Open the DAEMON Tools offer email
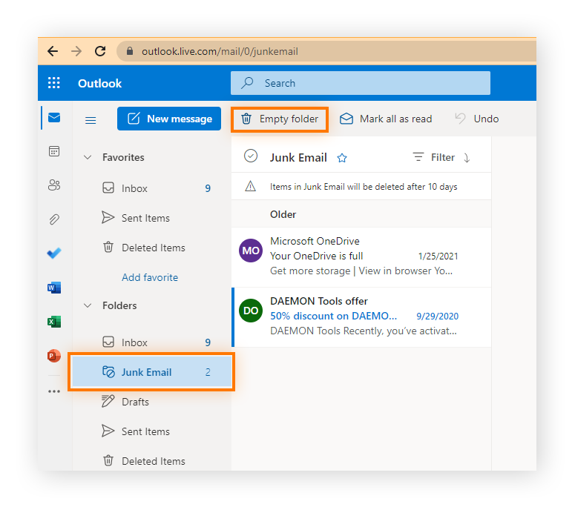Viewport: 575px width, 507px height. (x=361, y=317)
